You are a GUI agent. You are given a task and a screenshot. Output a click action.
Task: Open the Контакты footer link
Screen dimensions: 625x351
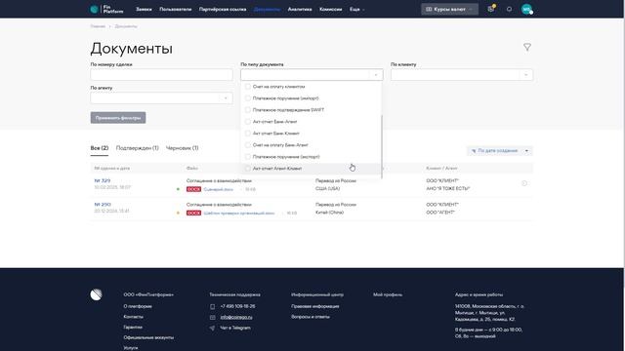coord(133,316)
